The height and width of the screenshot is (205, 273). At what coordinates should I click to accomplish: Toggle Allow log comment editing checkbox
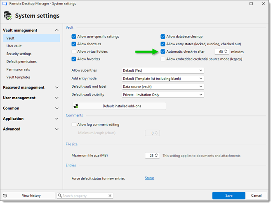(x=74, y=125)
